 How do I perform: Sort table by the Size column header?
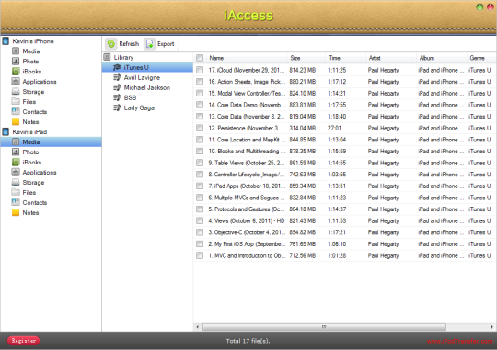pyautogui.click(x=306, y=58)
